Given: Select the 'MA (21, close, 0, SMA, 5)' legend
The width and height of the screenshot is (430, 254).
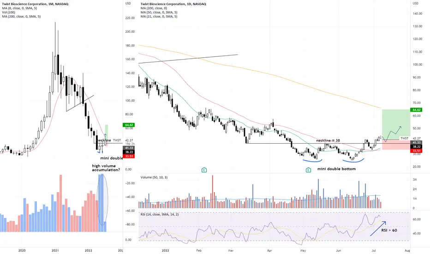Looking at the screenshot, I should [159, 16].
